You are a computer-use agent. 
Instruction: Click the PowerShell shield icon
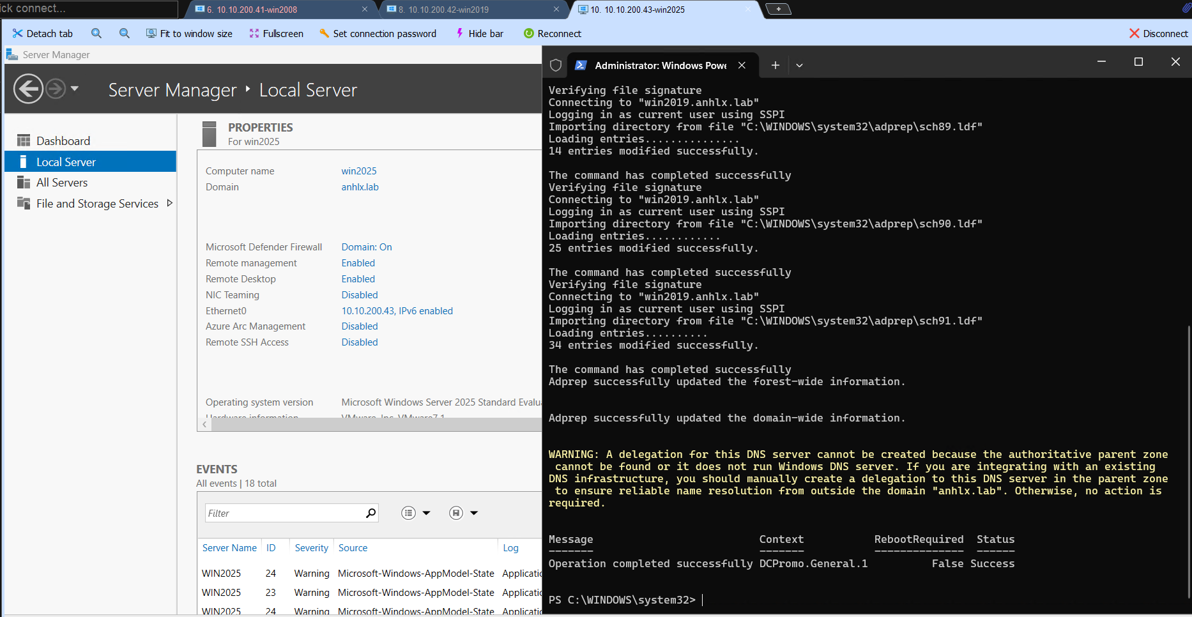tap(556, 65)
